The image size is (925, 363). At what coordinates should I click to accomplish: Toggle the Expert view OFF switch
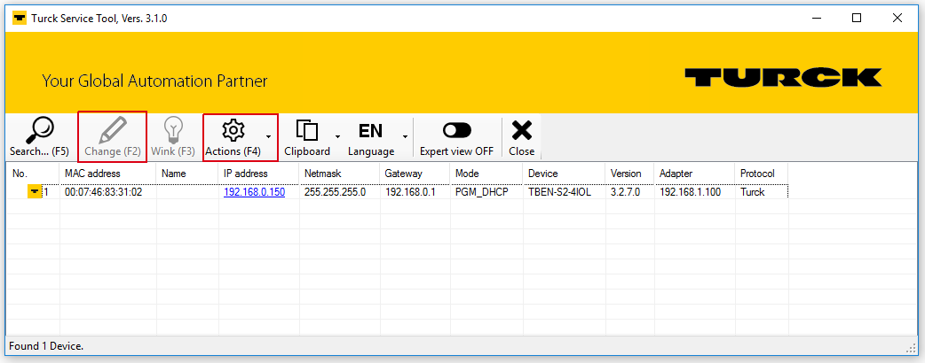click(x=456, y=130)
